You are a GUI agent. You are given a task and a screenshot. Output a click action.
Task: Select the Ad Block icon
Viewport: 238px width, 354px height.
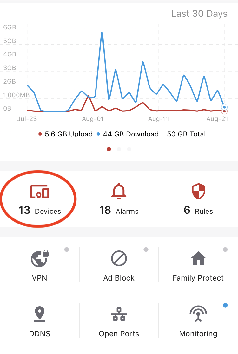[x=119, y=258]
